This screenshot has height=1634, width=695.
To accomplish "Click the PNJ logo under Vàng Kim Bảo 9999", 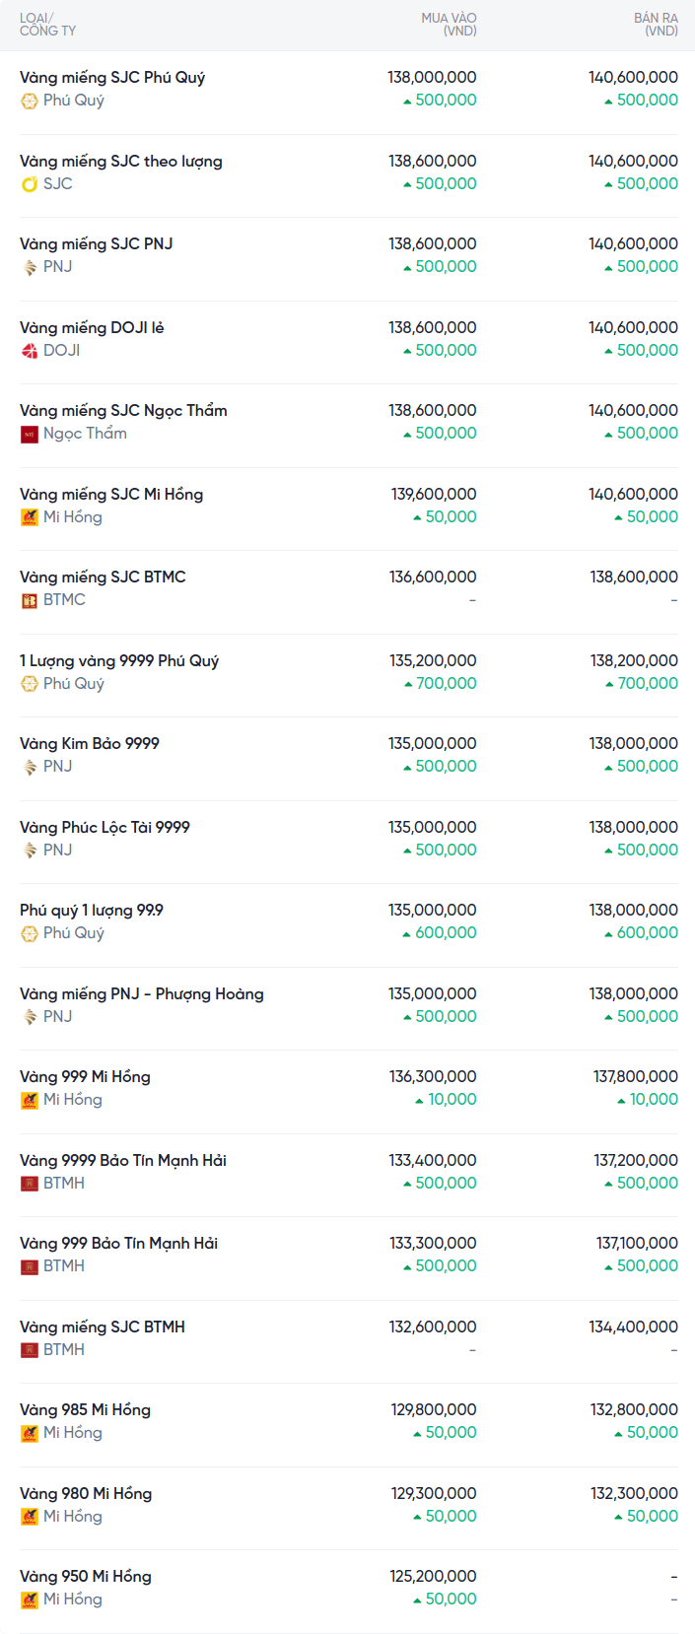I will tap(30, 767).
